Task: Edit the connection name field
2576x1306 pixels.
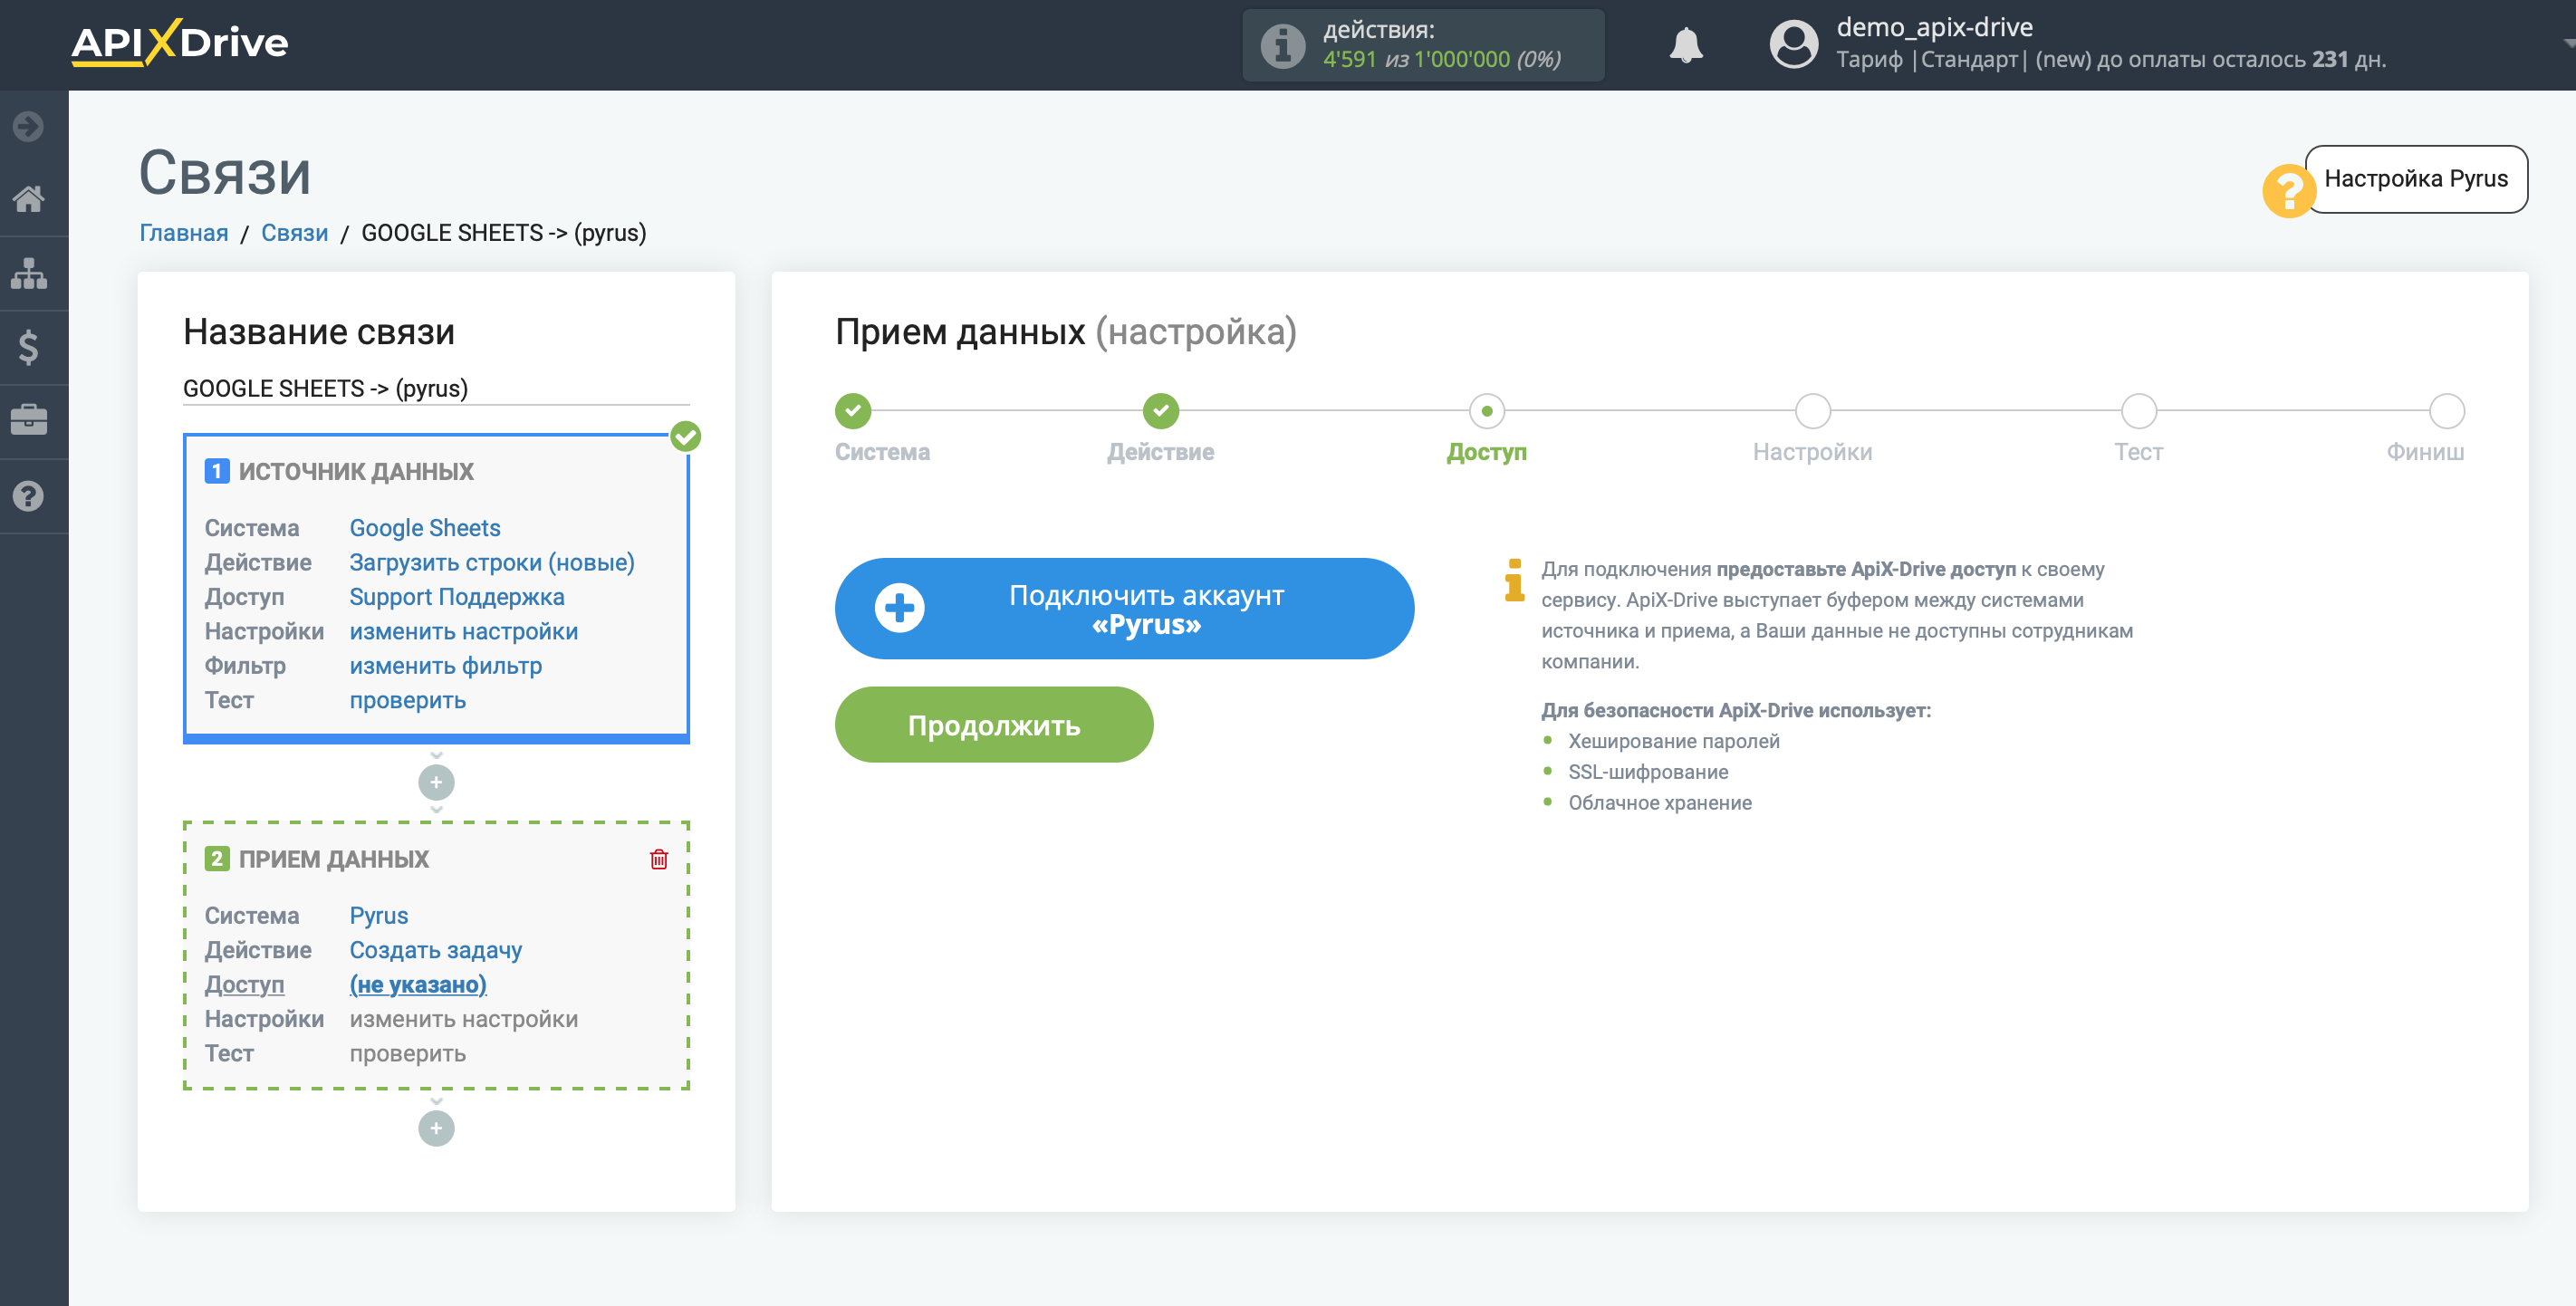Action: pyautogui.click(x=436, y=388)
